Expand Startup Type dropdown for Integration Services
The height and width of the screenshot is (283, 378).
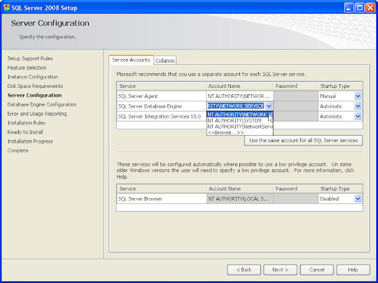click(x=358, y=117)
